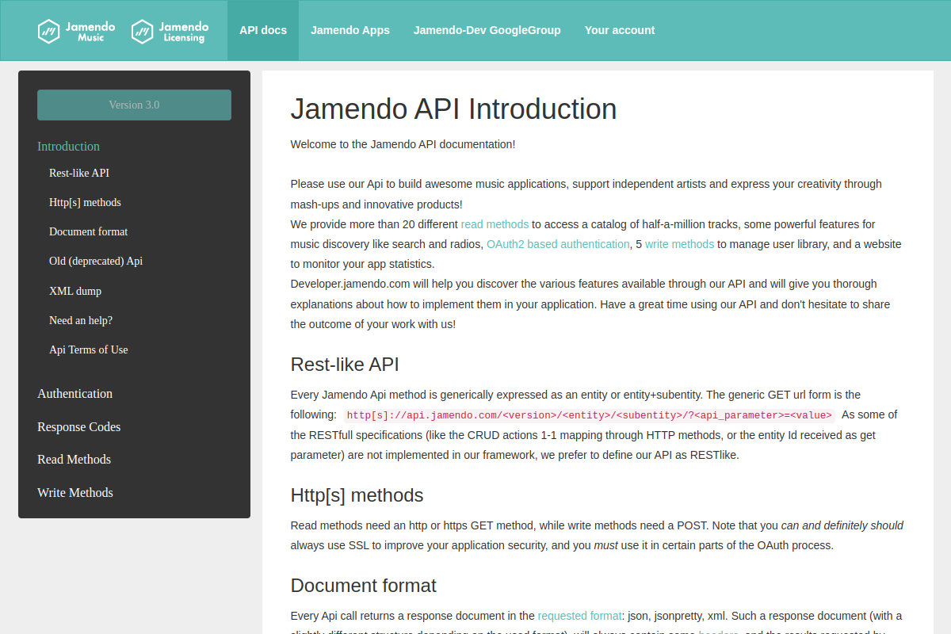Expand the Write Methods sidebar section
Image resolution: width=951 pixels, height=634 pixels.
click(75, 493)
